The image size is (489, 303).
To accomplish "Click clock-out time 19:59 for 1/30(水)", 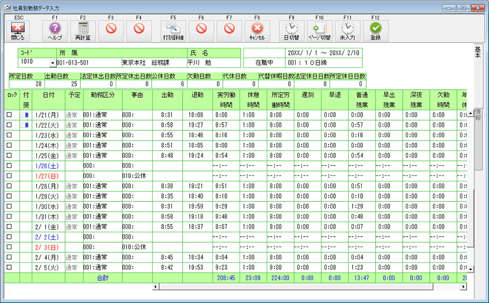I will (x=196, y=206).
